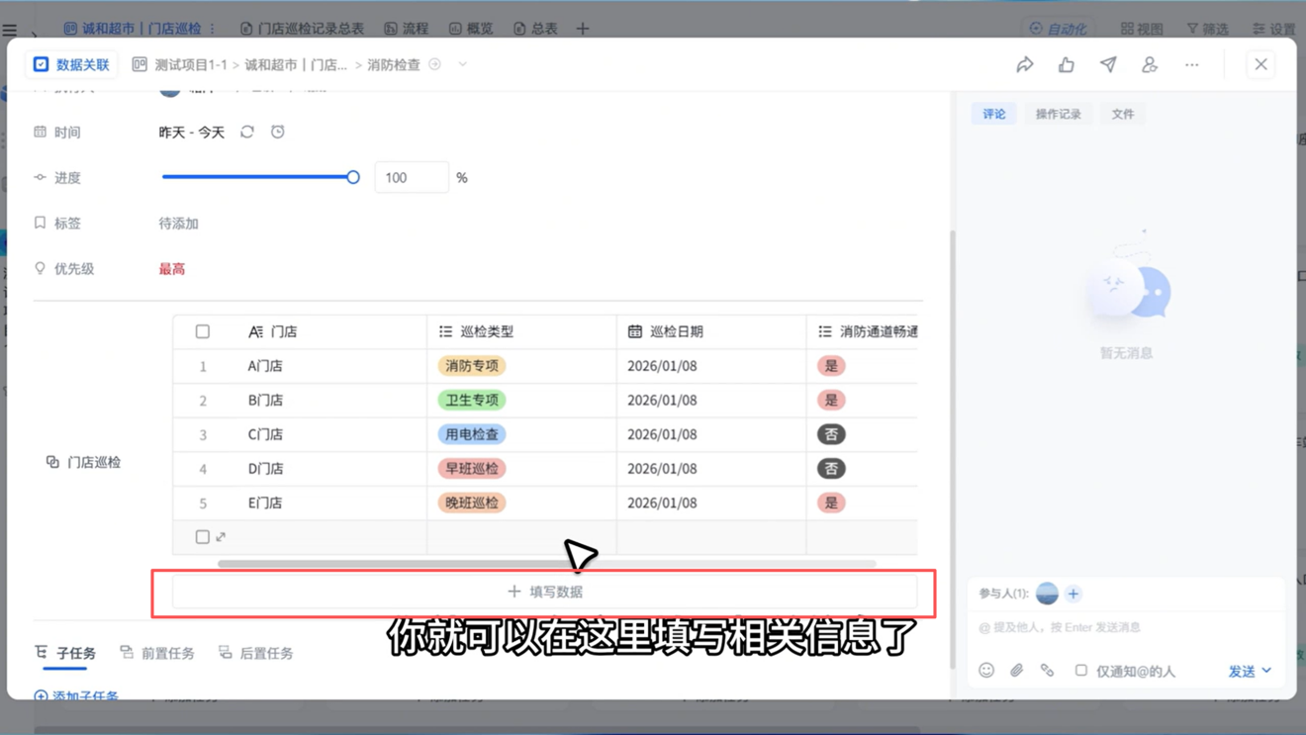The image size is (1306, 735).
Task: Open 门店巡检记录总表 tab in background window
Action: coord(303,29)
